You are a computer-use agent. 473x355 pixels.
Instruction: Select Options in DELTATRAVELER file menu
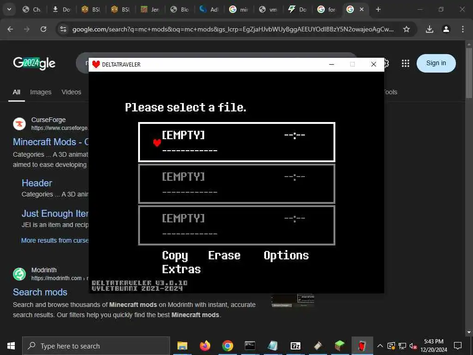286,256
